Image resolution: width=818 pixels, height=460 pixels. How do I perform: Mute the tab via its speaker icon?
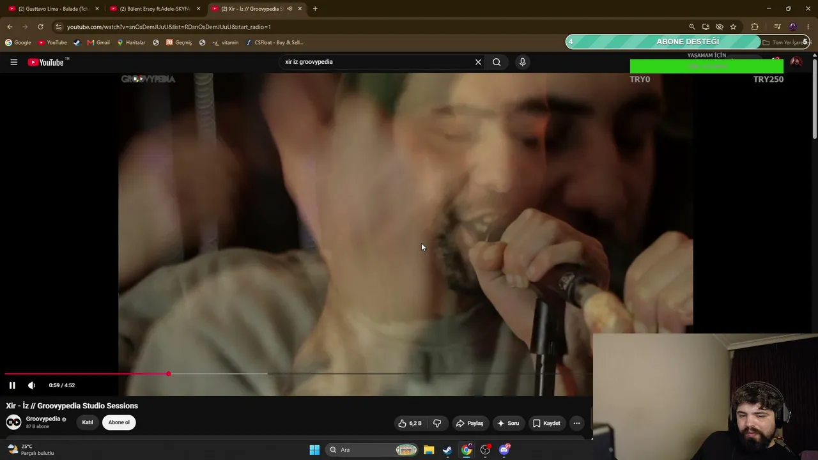pyautogui.click(x=289, y=9)
